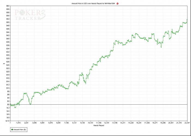
Task: Select the 'Amount Won ($)' legend label
Action: click(x=19, y=129)
